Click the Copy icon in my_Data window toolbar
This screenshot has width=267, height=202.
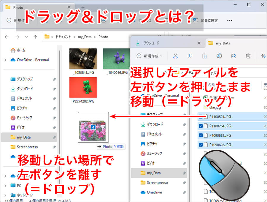coord(190,56)
